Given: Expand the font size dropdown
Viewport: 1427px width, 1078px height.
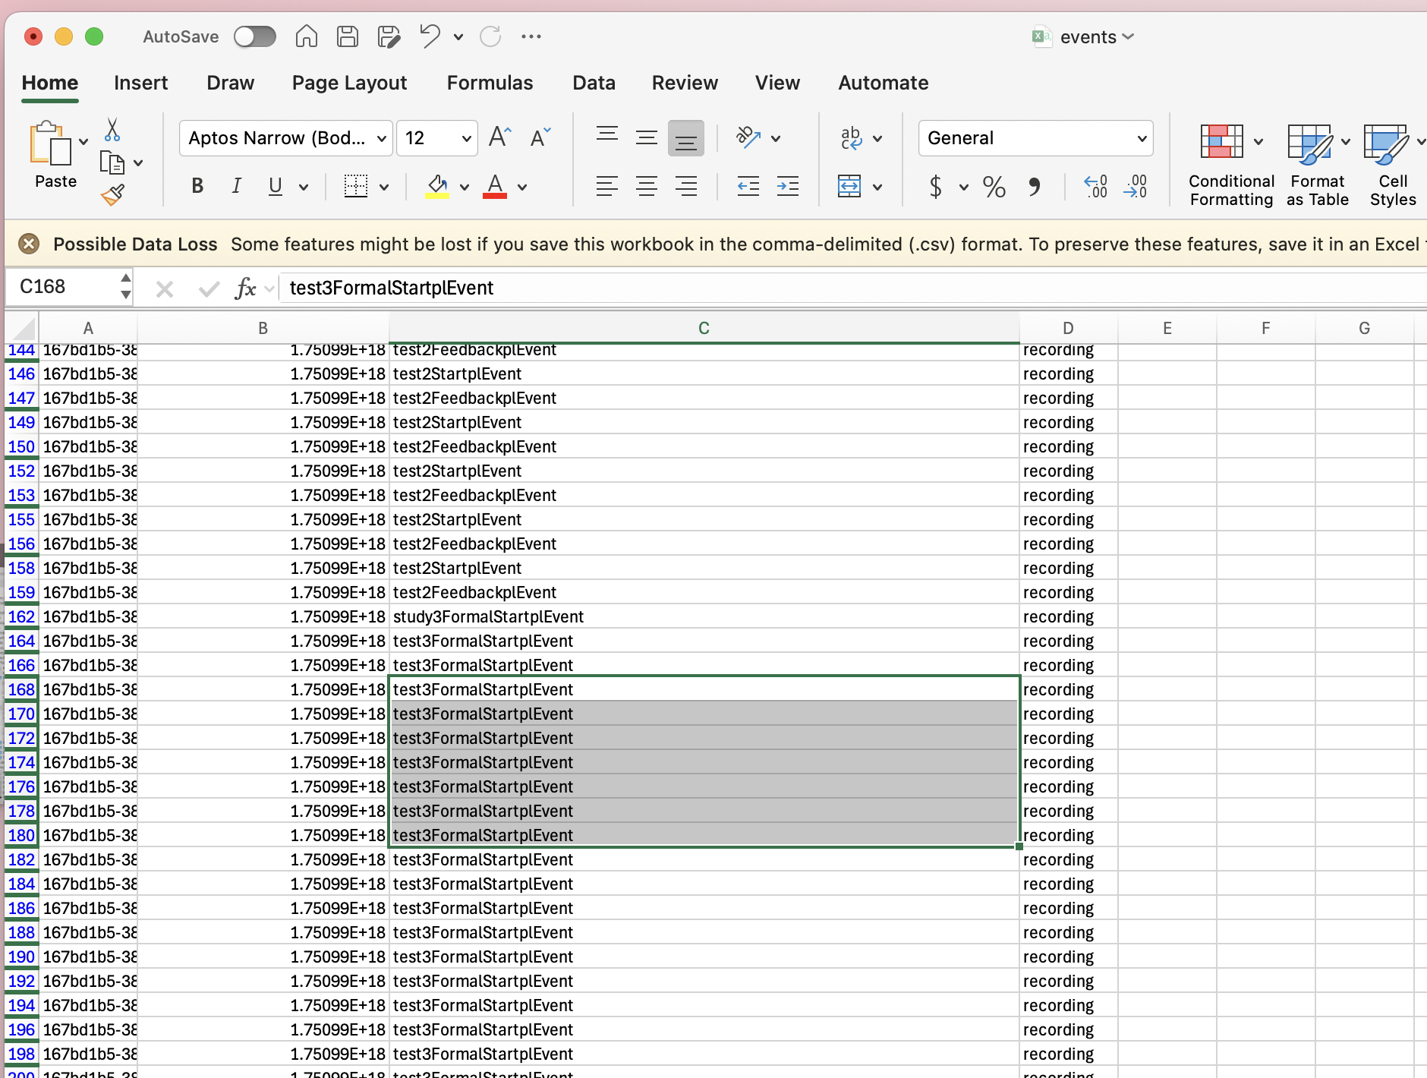Looking at the screenshot, I should coord(466,139).
